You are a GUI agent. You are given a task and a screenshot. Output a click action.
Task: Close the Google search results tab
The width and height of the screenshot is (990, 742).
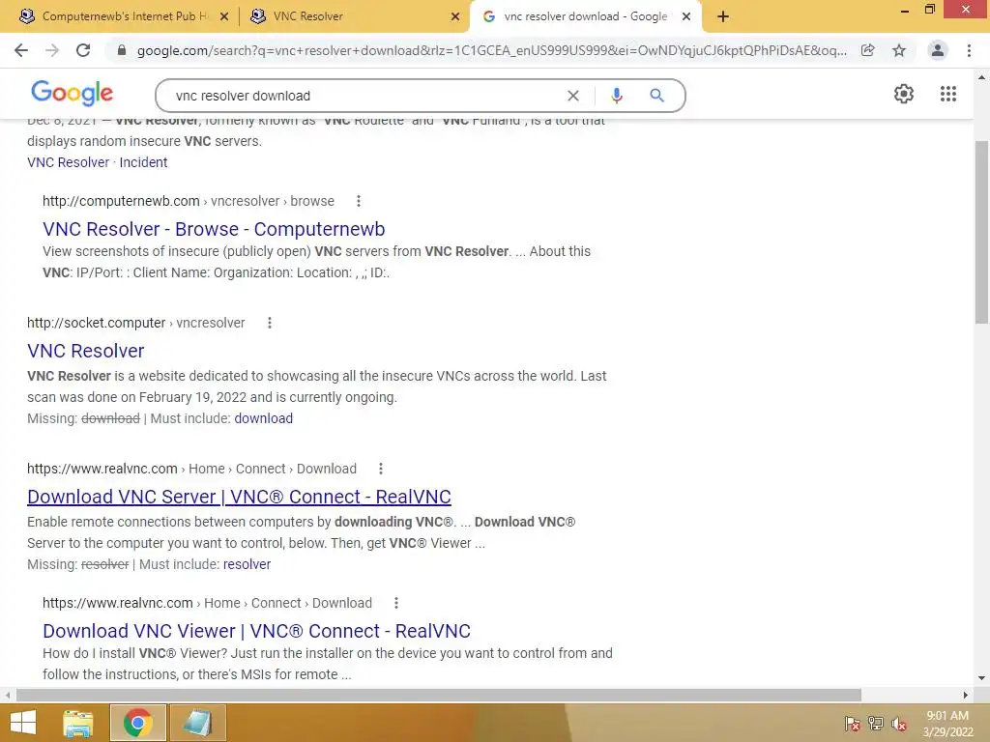click(686, 17)
